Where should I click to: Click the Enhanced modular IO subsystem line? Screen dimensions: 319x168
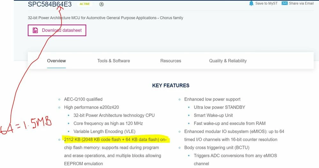[234, 132]
